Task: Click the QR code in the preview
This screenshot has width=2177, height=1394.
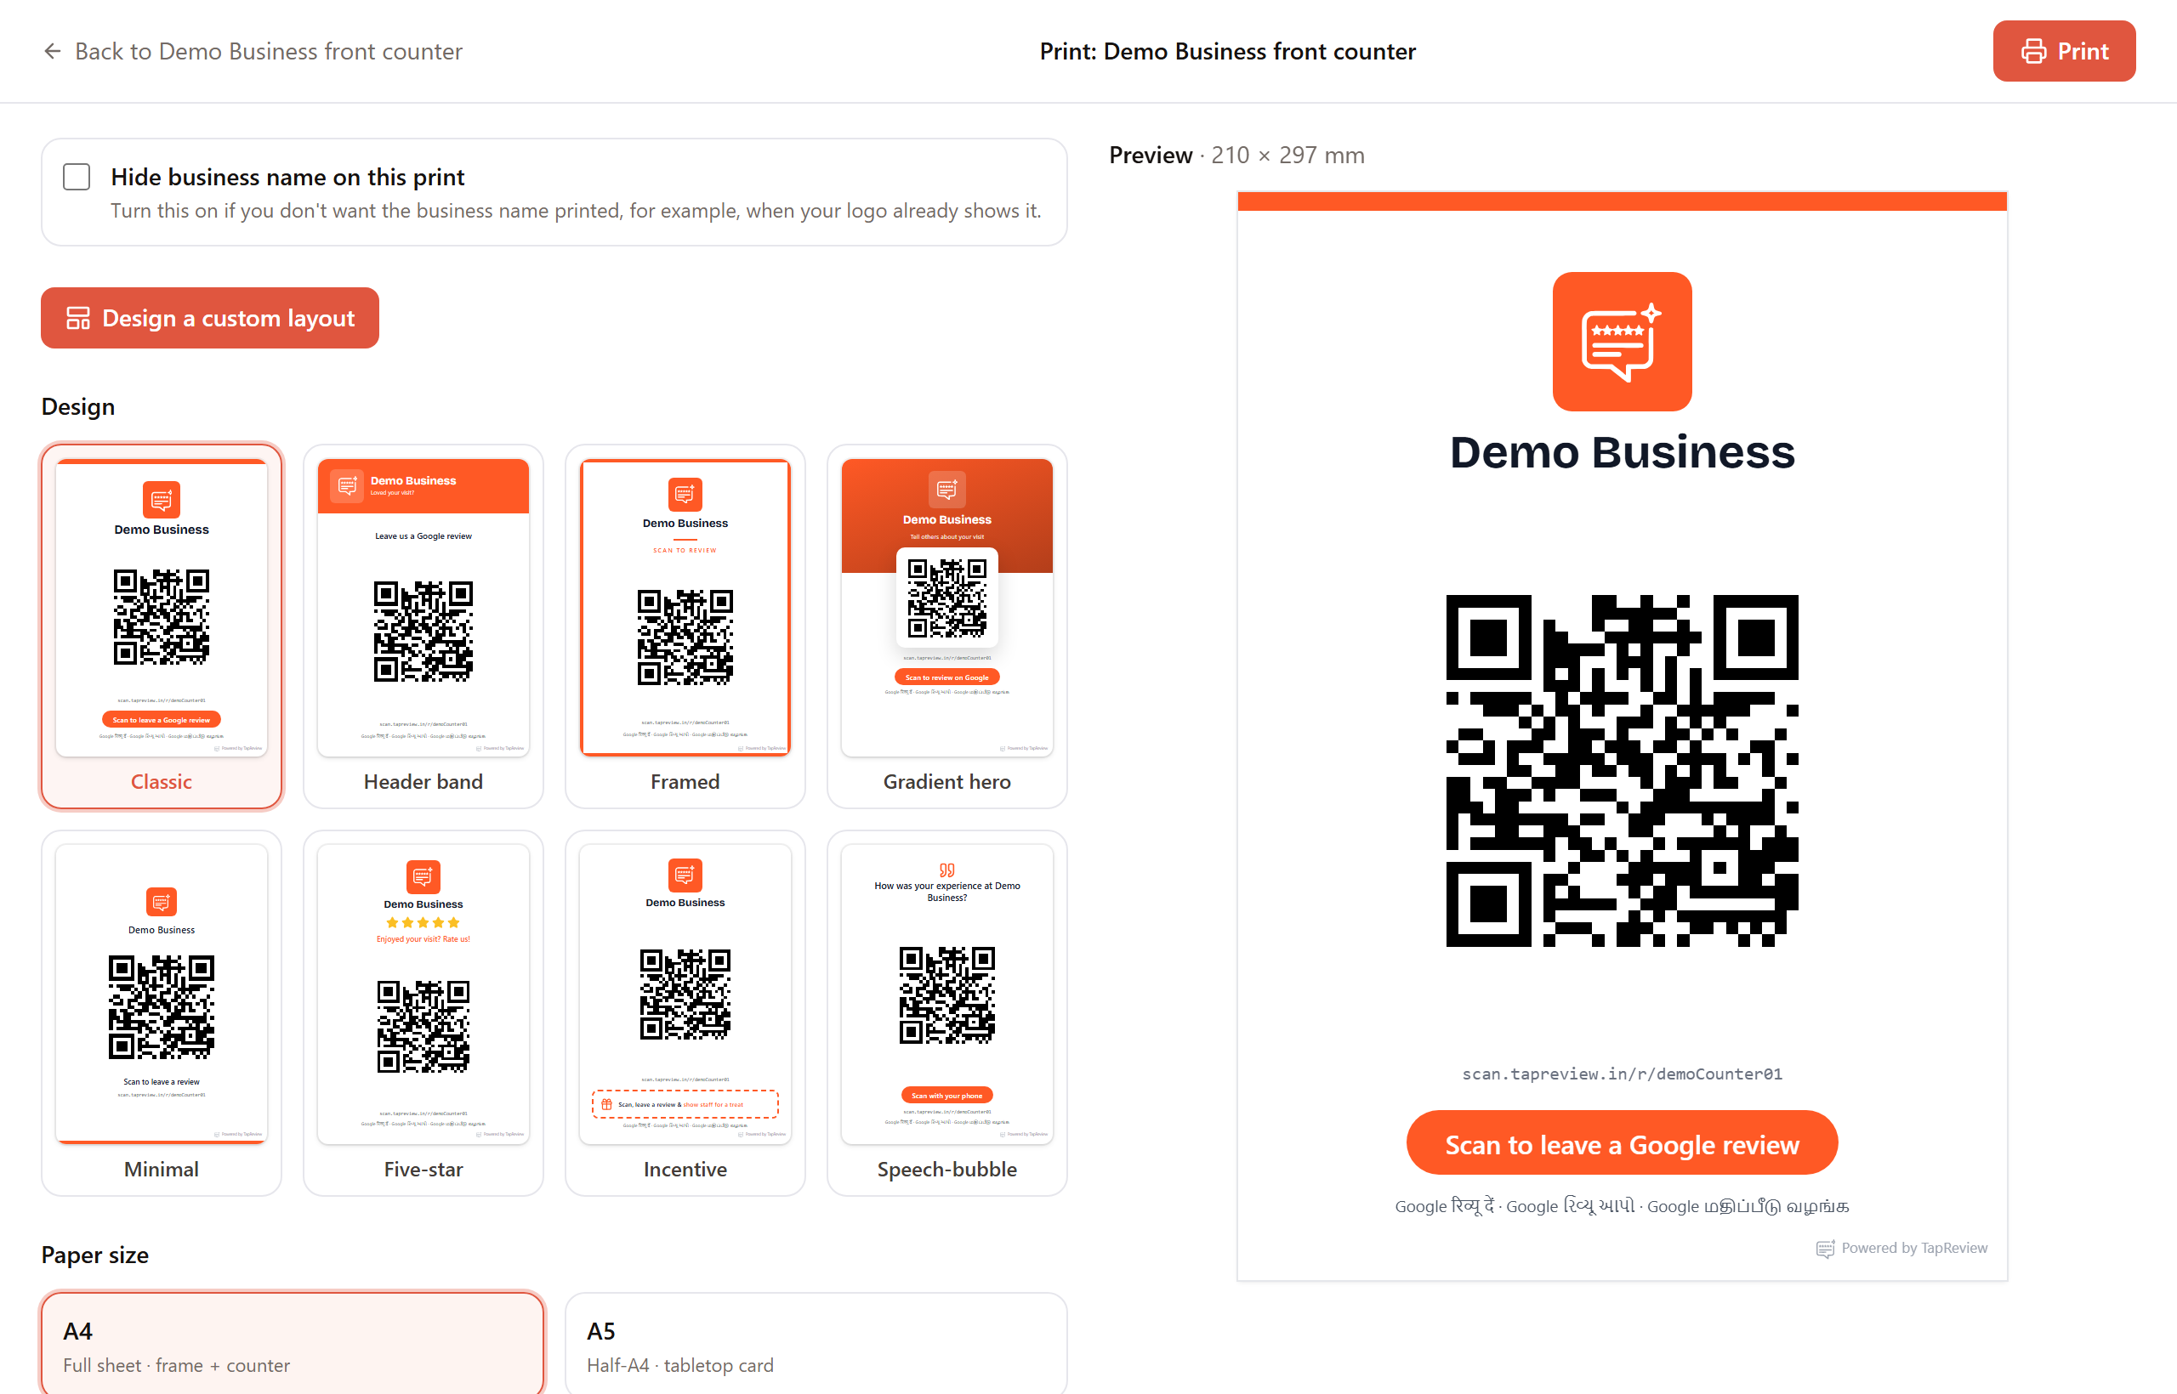Action: coord(1622,770)
